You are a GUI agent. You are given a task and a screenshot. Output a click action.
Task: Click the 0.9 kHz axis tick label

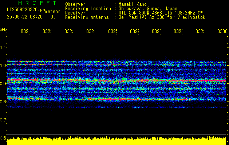tap(3, 83)
